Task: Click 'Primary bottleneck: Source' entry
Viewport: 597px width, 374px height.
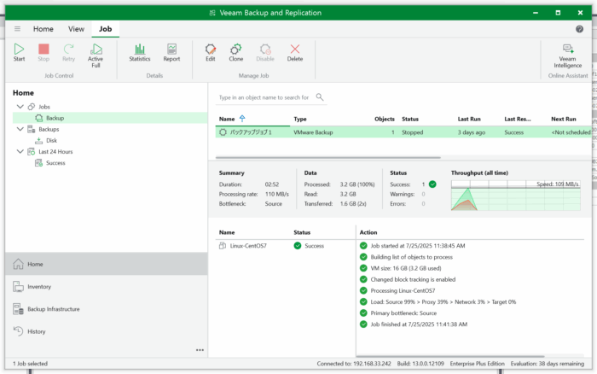Action: 403,313
